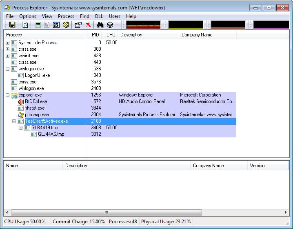Screen dimensions: 293x229
Task: Click the shstat.exe process icon
Action: [20, 108]
